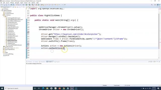Open the File menu
The height and width of the screenshot is (90, 161).
(x=1, y=3)
